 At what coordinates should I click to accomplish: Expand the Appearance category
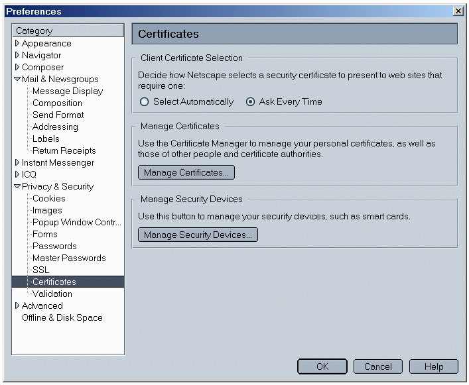pyautogui.click(x=17, y=44)
